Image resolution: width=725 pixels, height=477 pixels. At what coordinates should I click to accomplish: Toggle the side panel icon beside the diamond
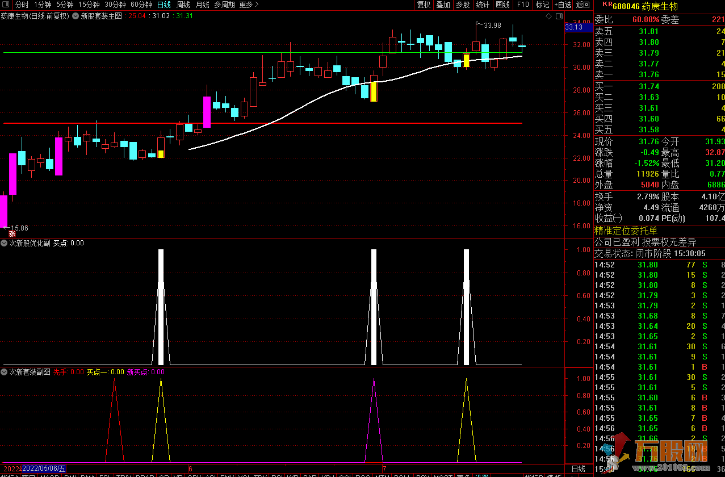pos(558,16)
